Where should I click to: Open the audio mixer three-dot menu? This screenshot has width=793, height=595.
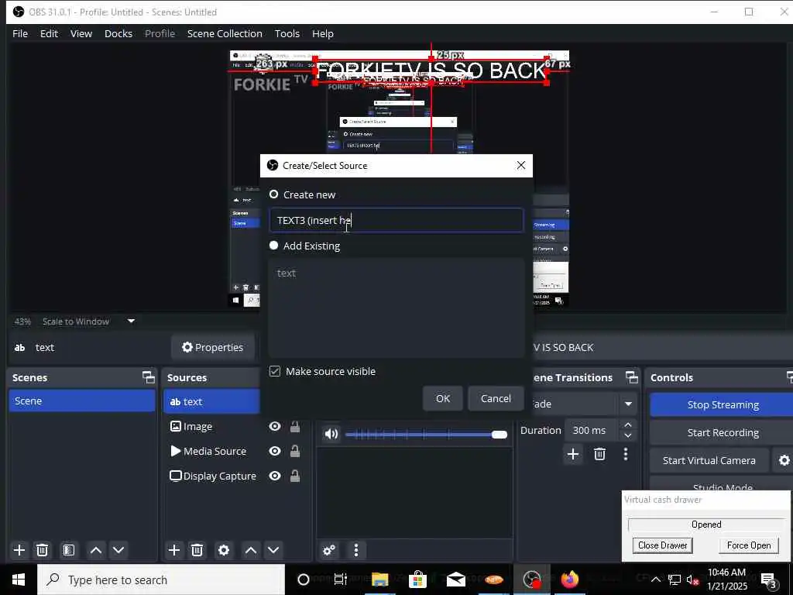tap(356, 550)
